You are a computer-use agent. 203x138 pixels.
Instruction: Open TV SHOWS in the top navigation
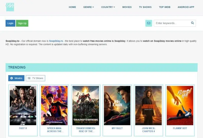pyautogui.click(x=145, y=7)
